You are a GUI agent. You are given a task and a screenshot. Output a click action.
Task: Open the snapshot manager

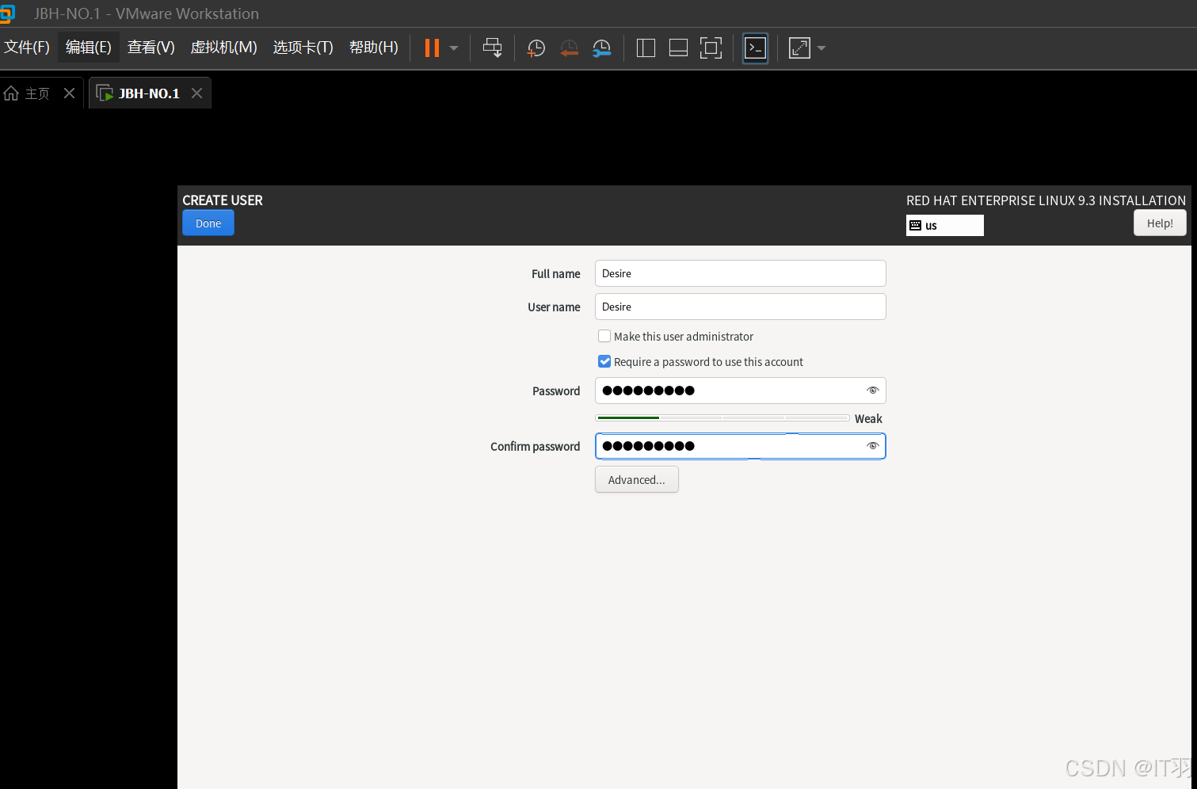pyautogui.click(x=602, y=48)
